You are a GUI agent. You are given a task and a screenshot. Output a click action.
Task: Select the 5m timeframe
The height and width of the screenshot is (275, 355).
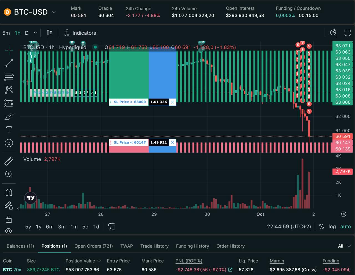(x=6, y=33)
